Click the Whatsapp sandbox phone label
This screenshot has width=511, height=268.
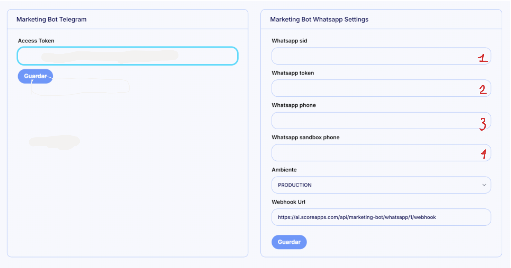tap(305, 137)
